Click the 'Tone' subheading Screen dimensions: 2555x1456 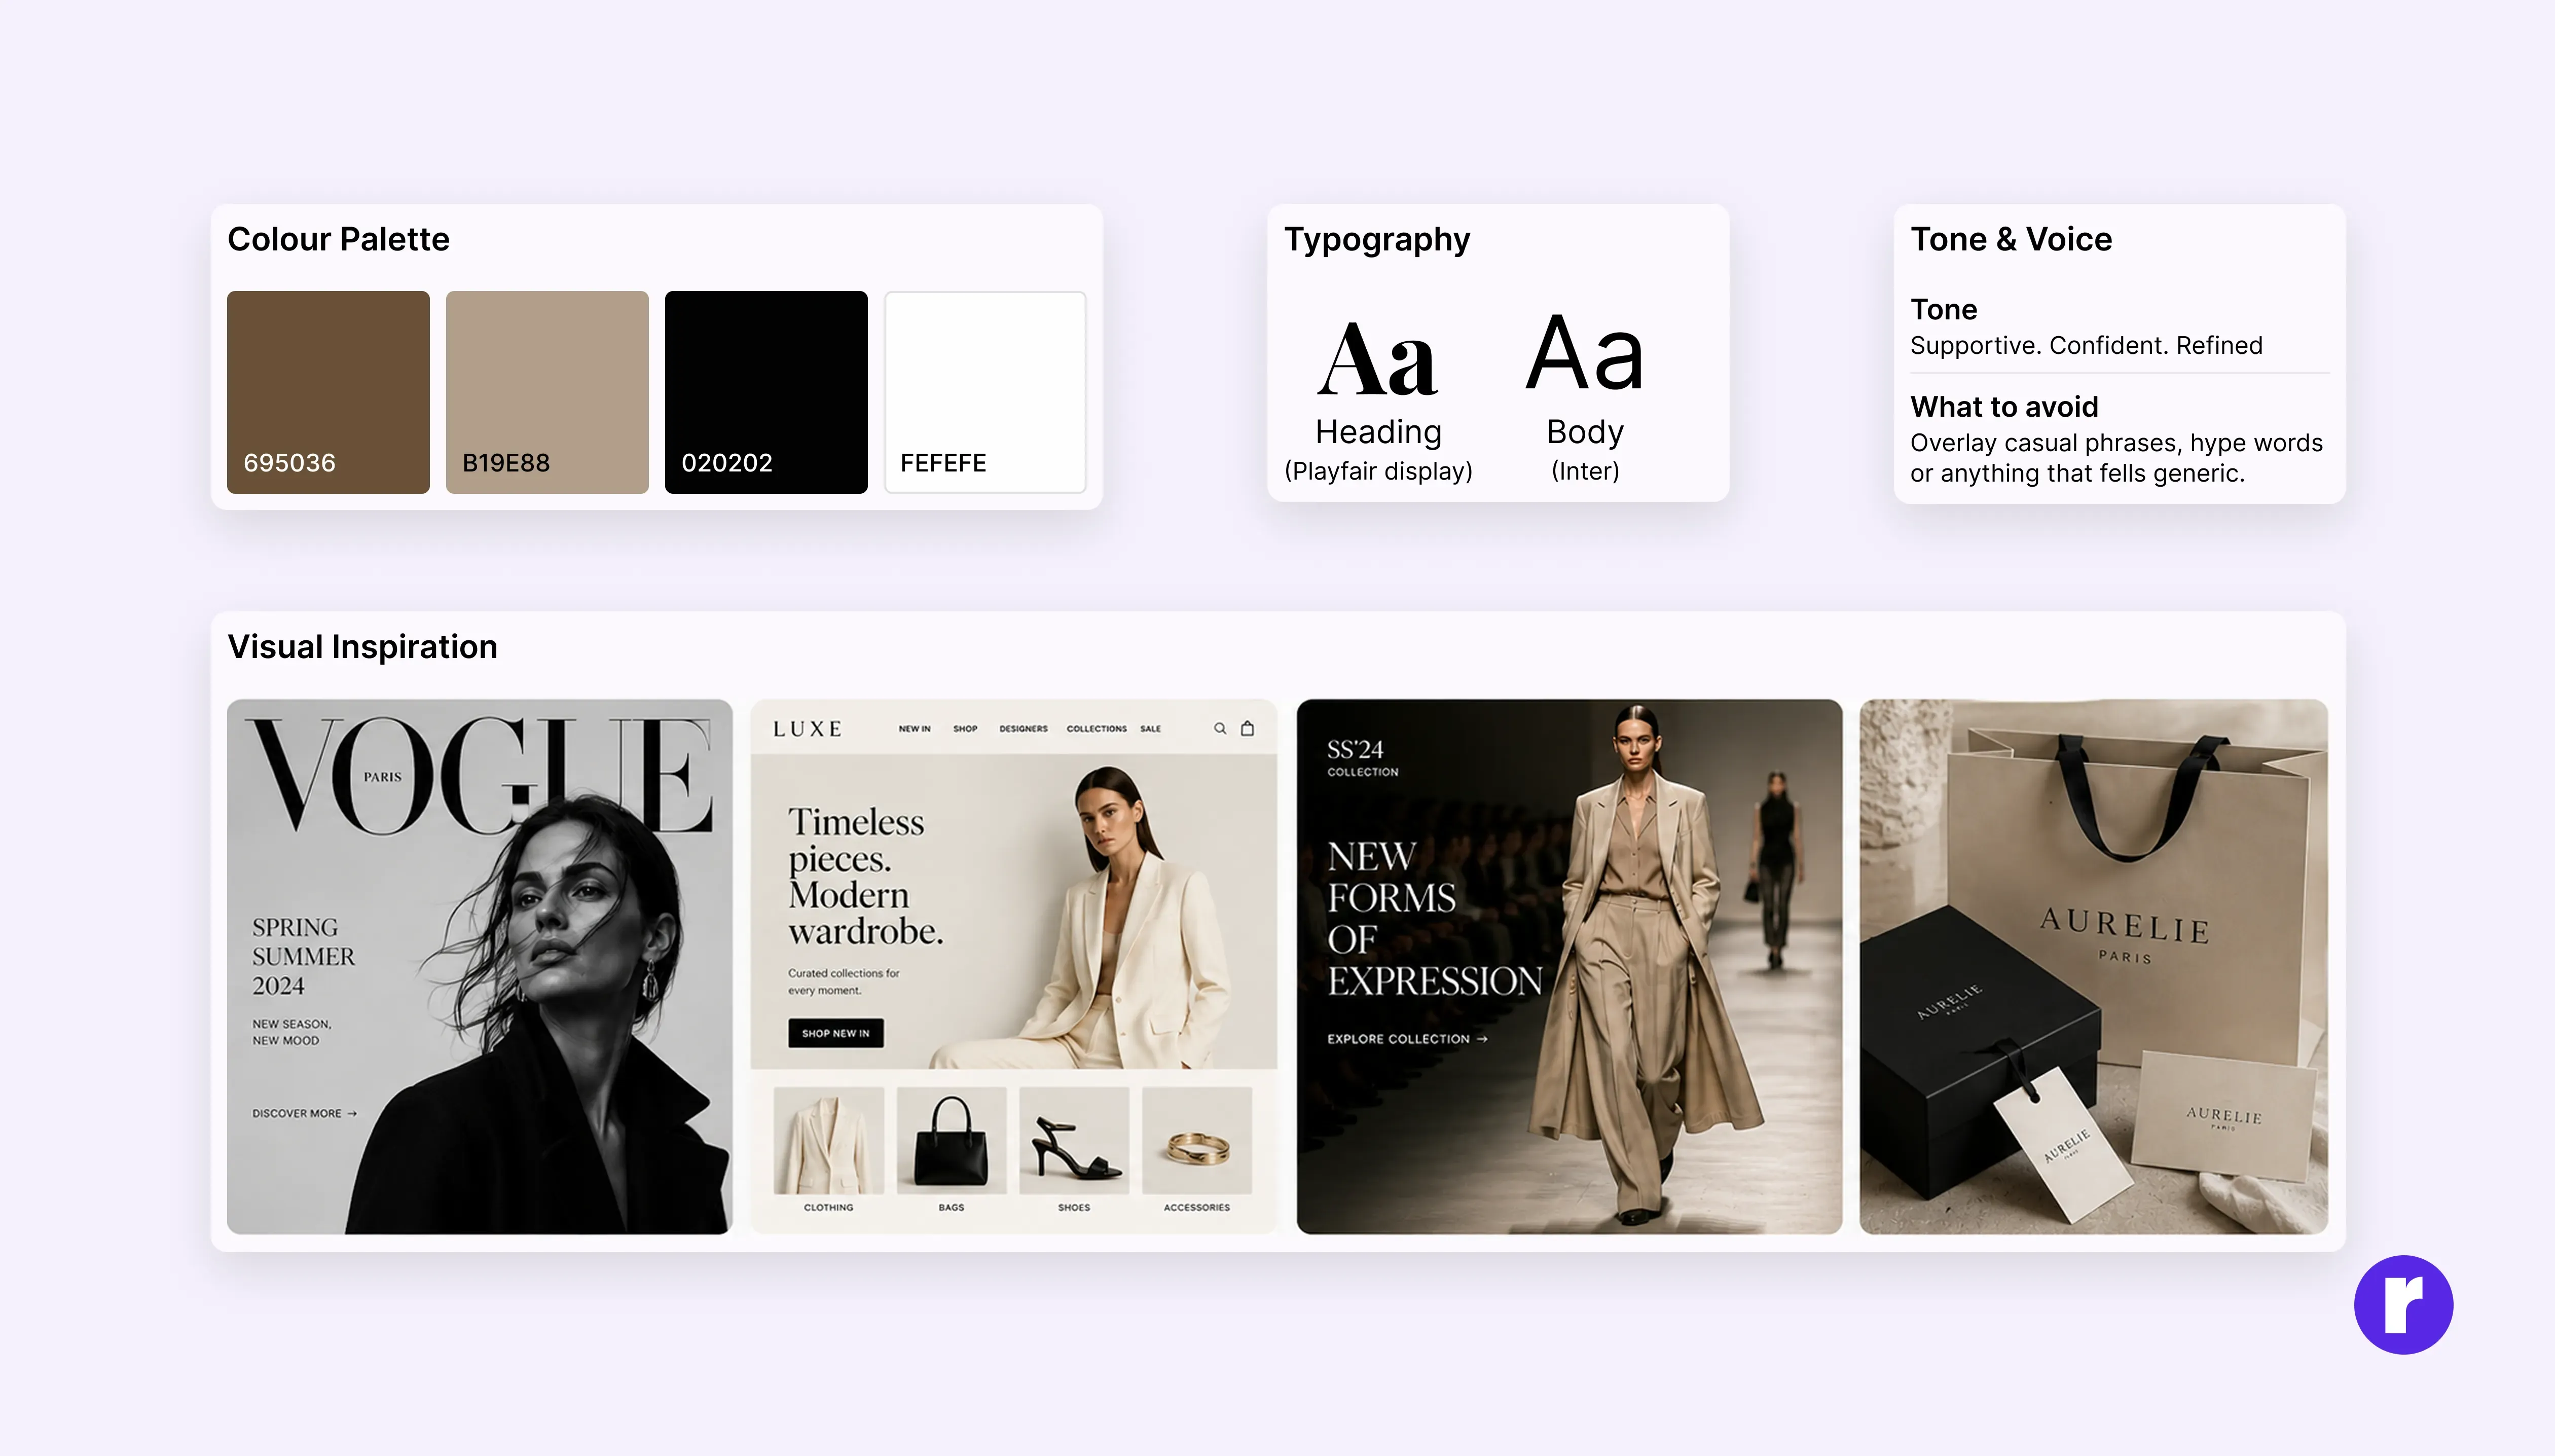pos(1943,309)
